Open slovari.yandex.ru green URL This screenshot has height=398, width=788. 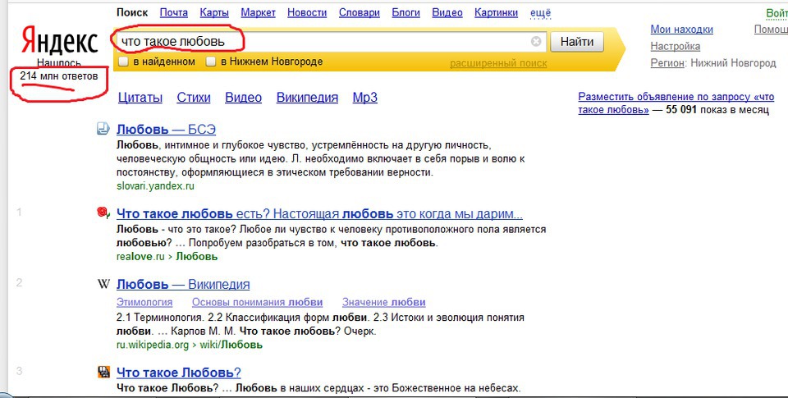(x=155, y=186)
